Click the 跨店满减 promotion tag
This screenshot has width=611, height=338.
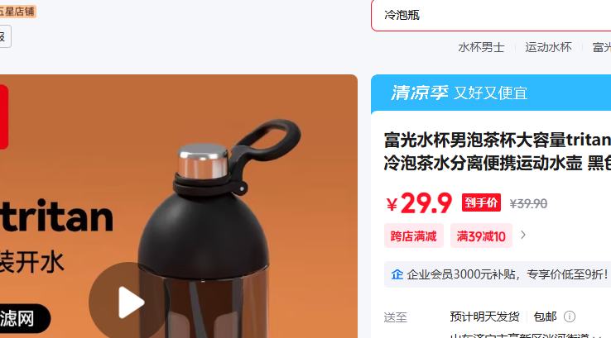click(x=413, y=236)
